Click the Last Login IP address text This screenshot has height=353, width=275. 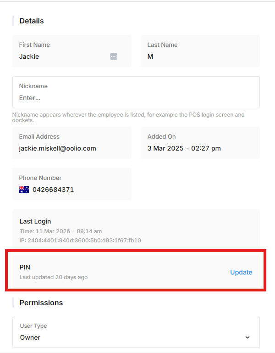coord(80,240)
